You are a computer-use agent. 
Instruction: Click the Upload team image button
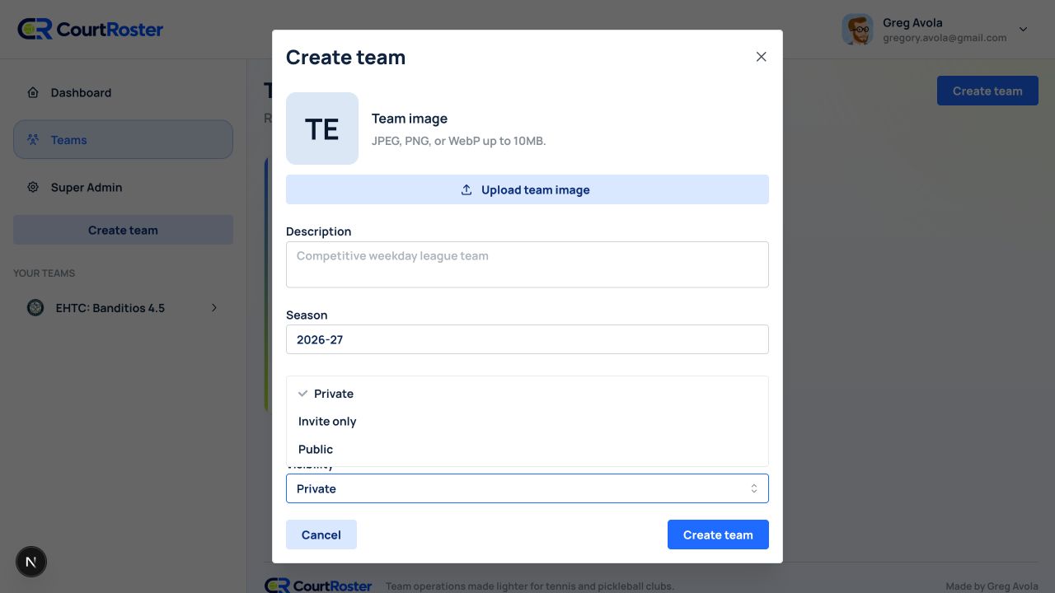click(527, 189)
